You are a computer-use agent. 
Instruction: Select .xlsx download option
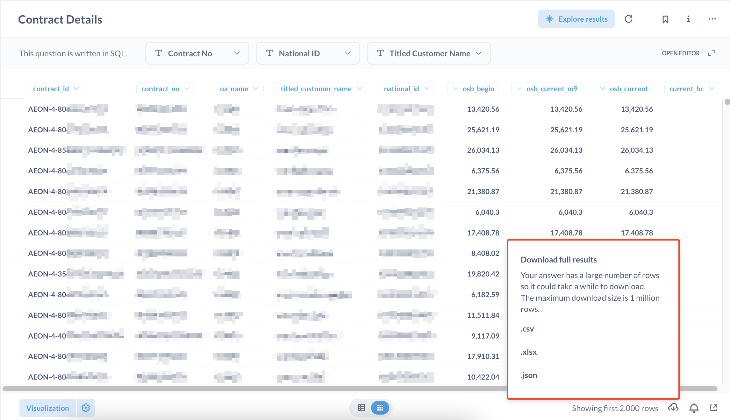pos(529,352)
